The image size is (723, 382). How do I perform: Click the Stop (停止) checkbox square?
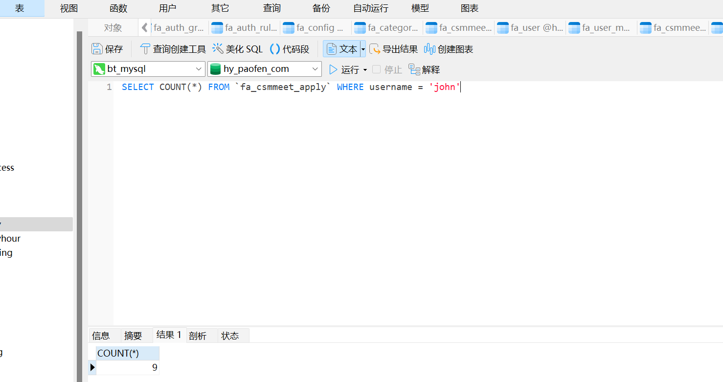tap(376, 69)
